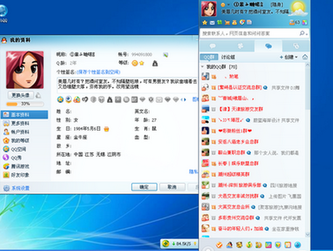Click the birthday cake icon beside birth date
The height and width of the screenshot is (251, 333).
(106, 129)
